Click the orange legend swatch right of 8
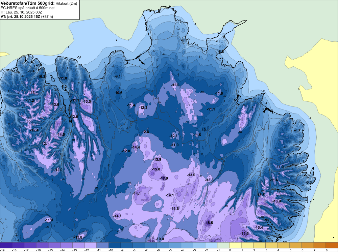 (x=332, y=245)
